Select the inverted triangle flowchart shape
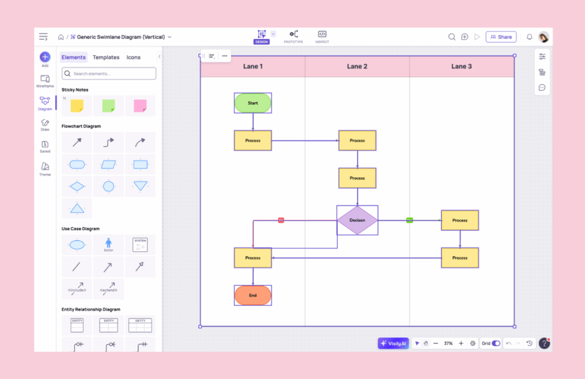 [x=141, y=186]
